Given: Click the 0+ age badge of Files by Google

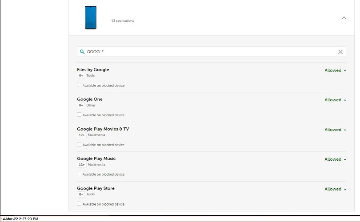Looking at the screenshot, I should pyautogui.click(x=81, y=75).
